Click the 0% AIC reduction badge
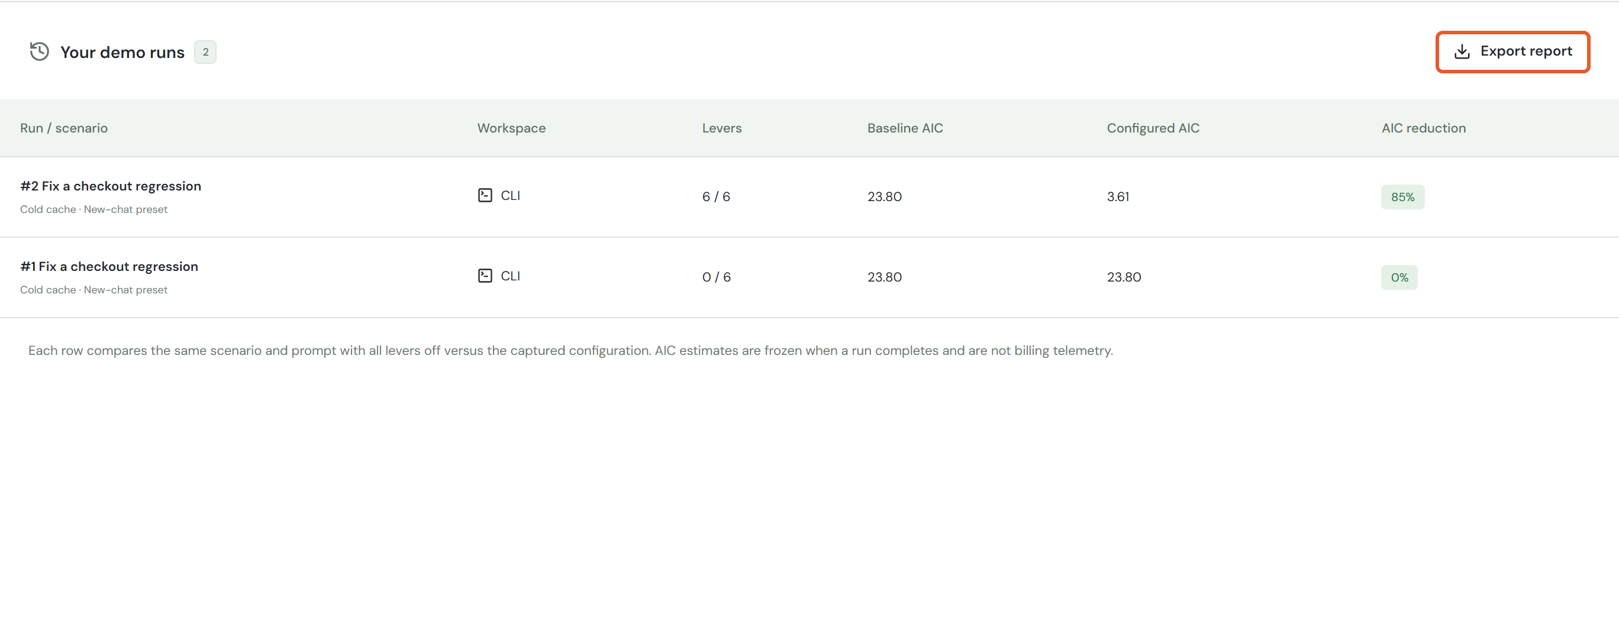The width and height of the screenshot is (1619, 640). (1398, 277)
